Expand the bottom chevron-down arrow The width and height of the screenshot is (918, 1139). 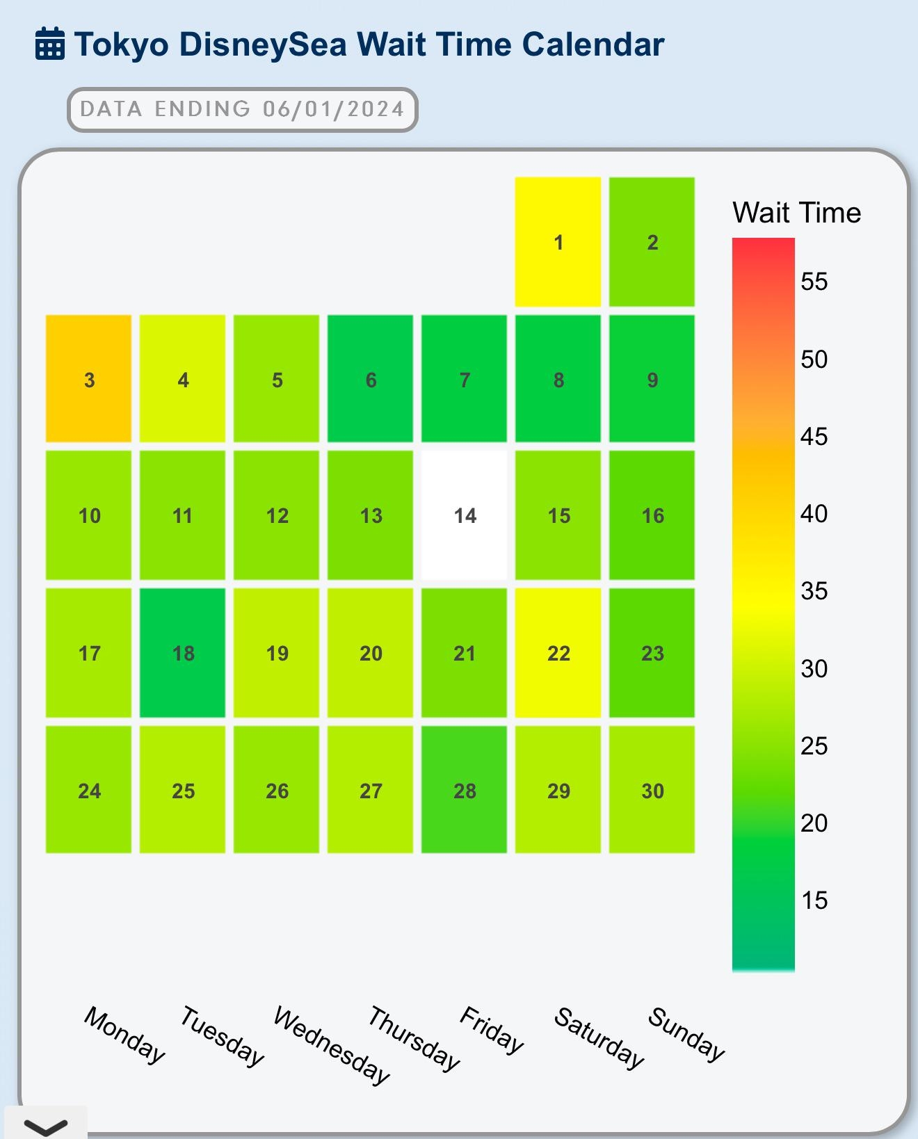pos(46,1125)
